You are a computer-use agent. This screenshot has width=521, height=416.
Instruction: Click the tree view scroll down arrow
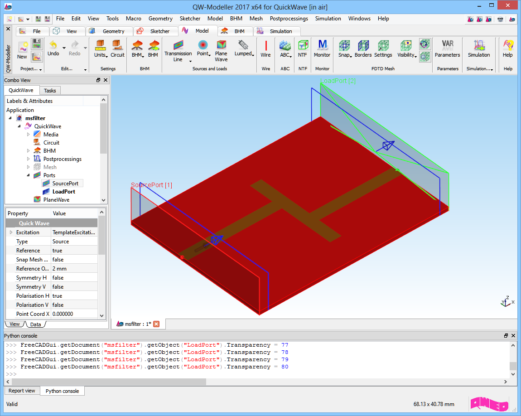103,200
